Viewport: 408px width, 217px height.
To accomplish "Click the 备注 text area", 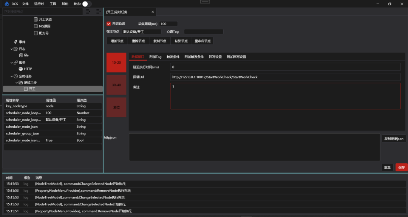I will click(x=286, y=96).
